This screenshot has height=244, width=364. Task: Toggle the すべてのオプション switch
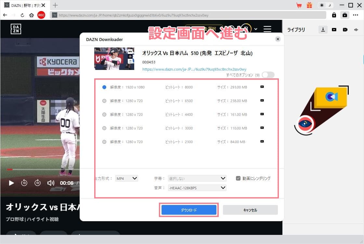pyautogui.click(x=268, y=75)
